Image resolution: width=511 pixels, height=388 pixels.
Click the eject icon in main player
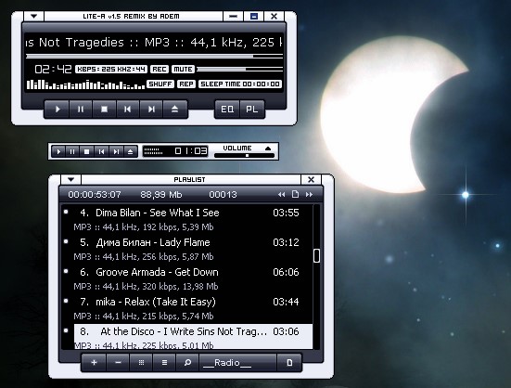pyautogui.click(x=175, y=110)
